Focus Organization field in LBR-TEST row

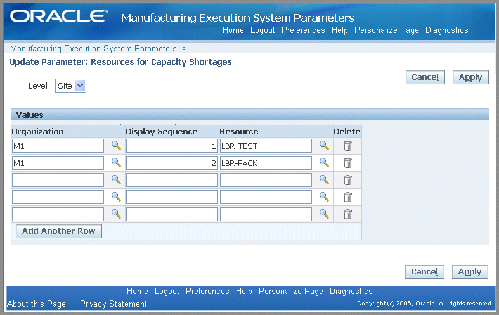pyautogui.click(x=58, y=146)
